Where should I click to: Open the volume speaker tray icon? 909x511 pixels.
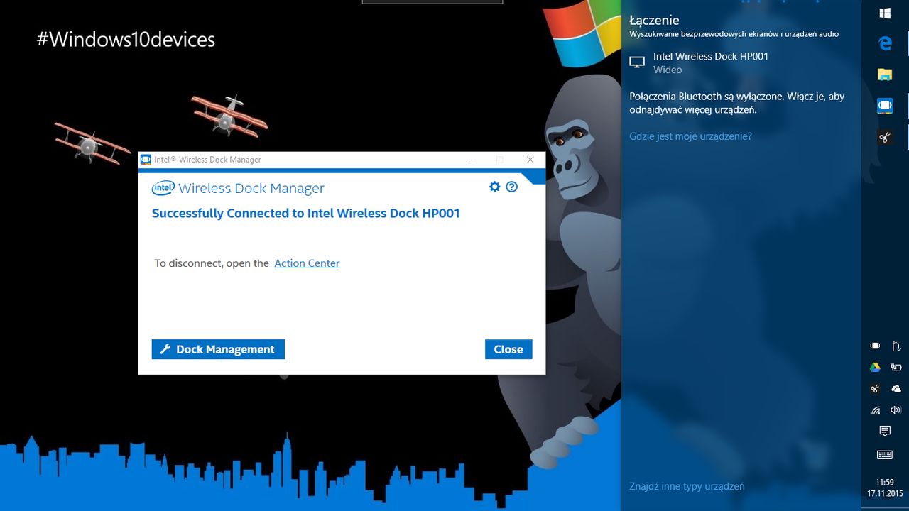(896, 410)
